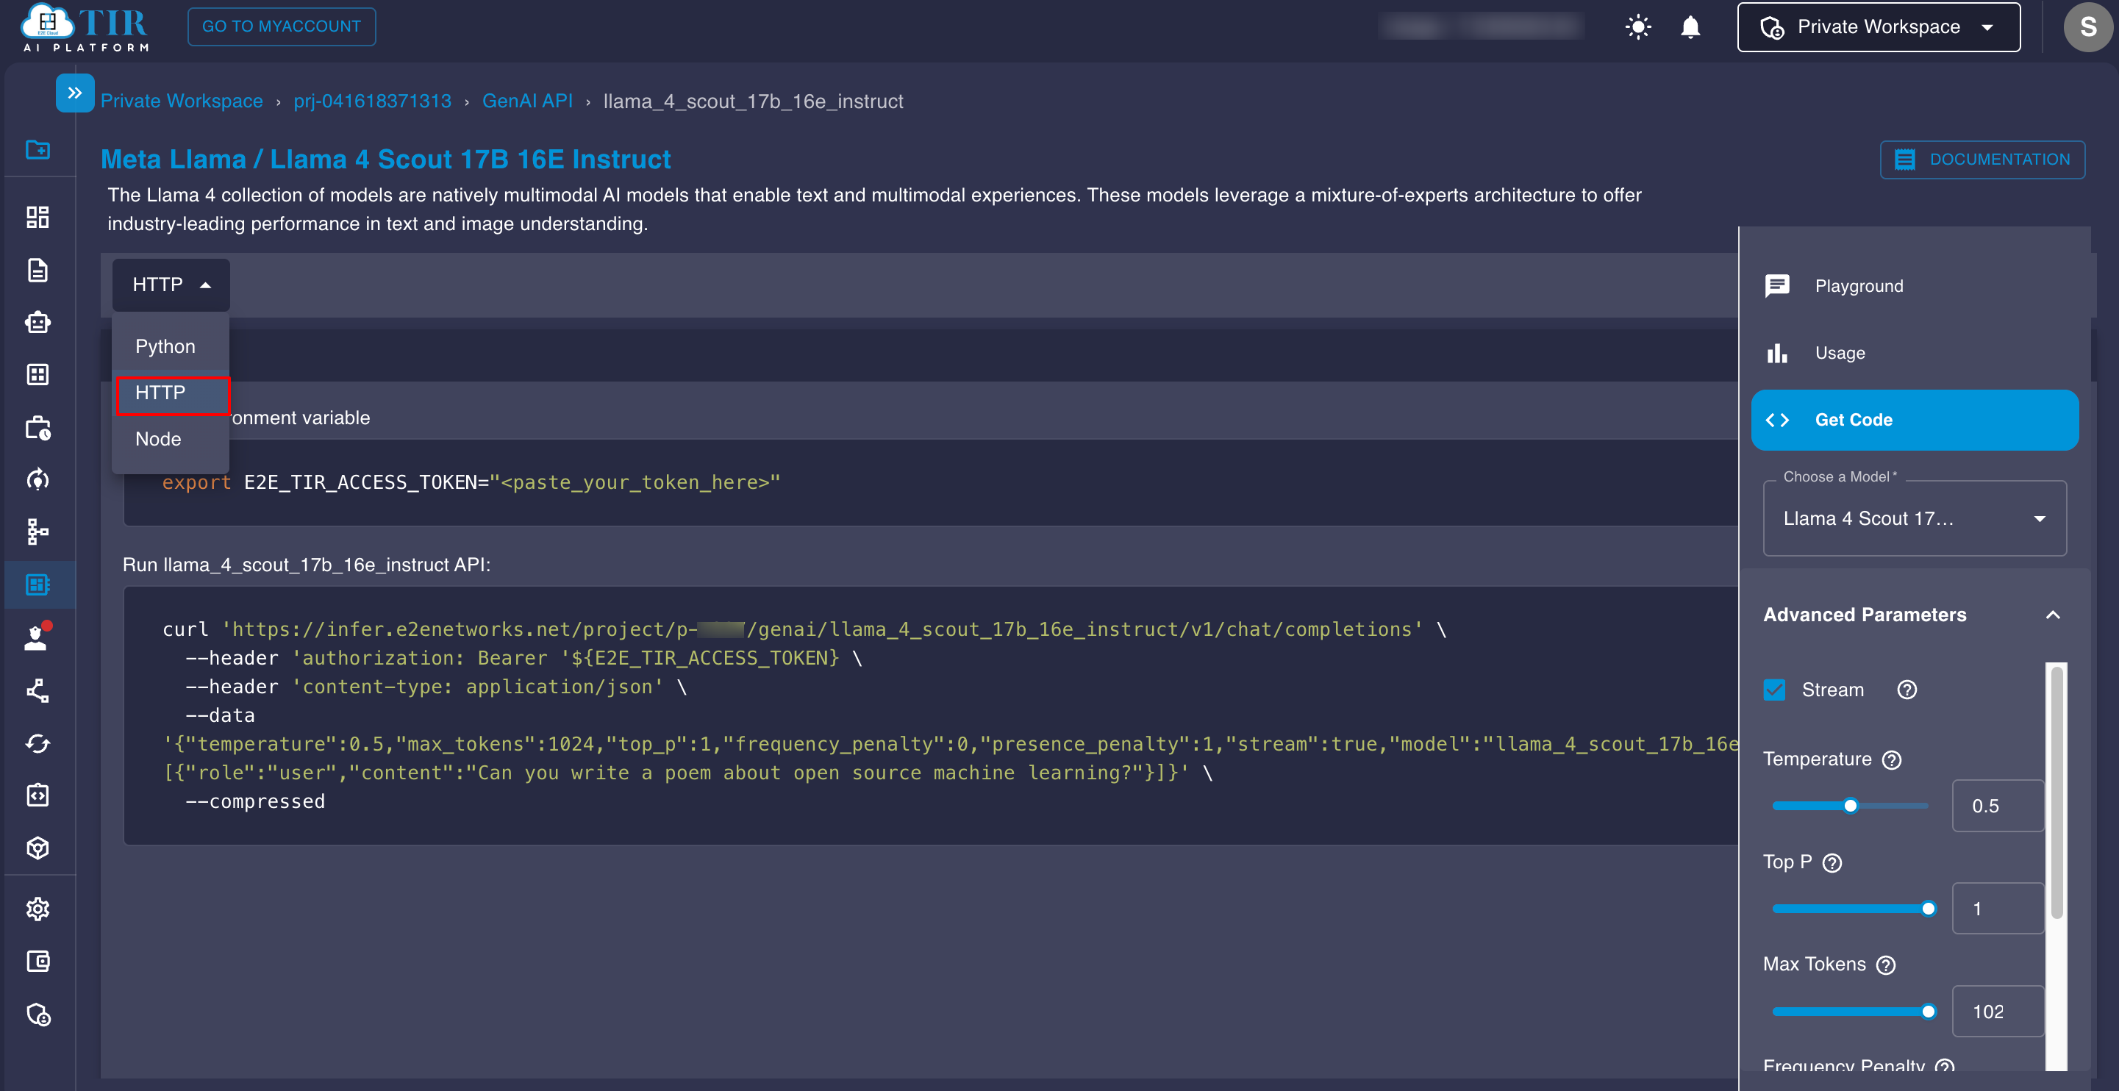Expand sidebar with double-chevron button
Image resolution: width=2119 pixels, height=1091 pixels.
pos(75,93)
